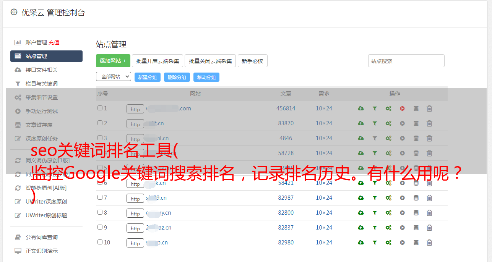Tick the checkbox for site row 7
Viewport: 492px width, 262px height.
click(100, 197)
